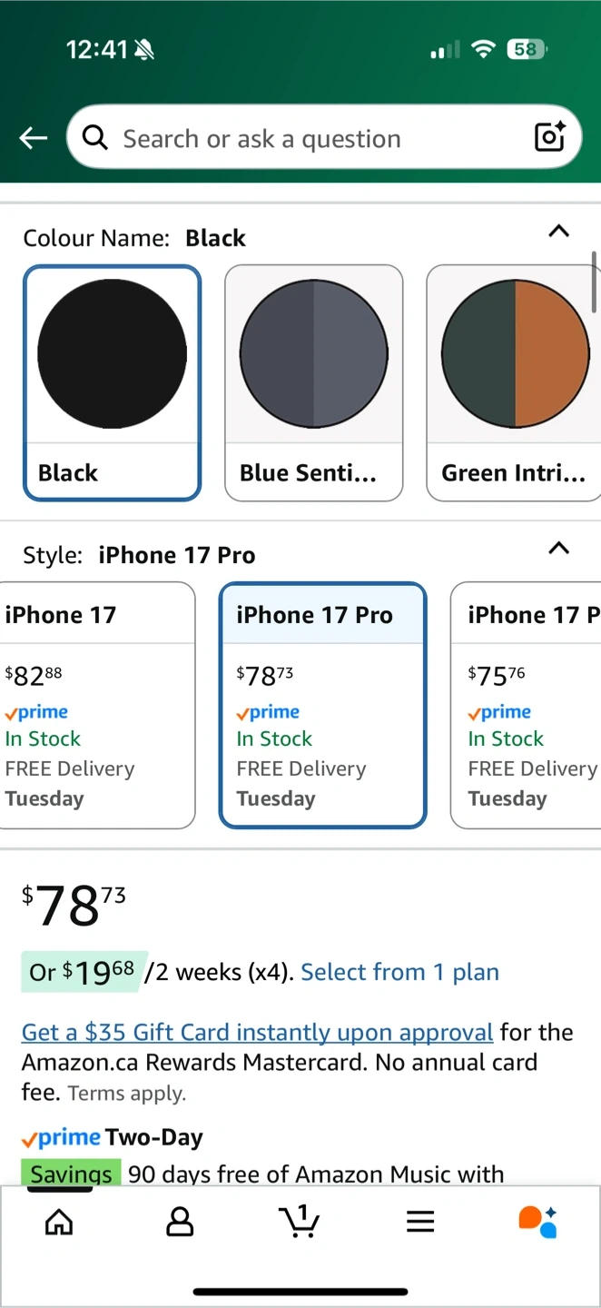
Task: Open camera lens search icon
Action: (550, 137)
